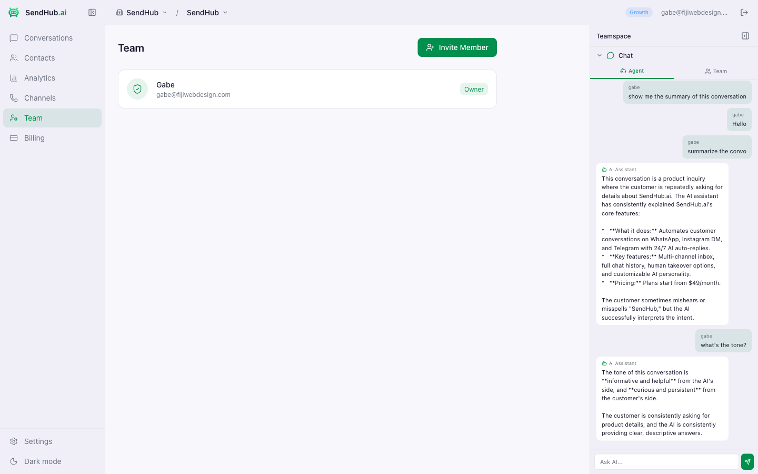This screenshot has height=474, width=758.
Task: Click the Analytics bar chart icon
Action: click(14, 78)
